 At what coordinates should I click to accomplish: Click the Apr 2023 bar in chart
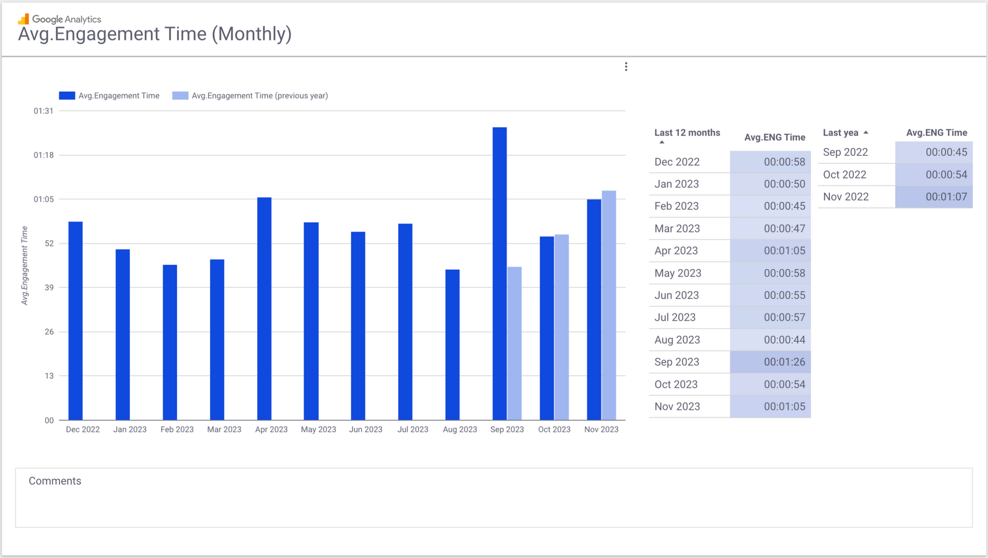(264, 309)
